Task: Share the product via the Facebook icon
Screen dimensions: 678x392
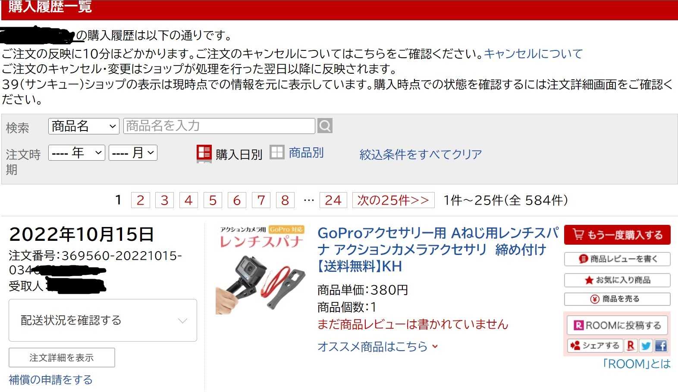Action: 661,345
